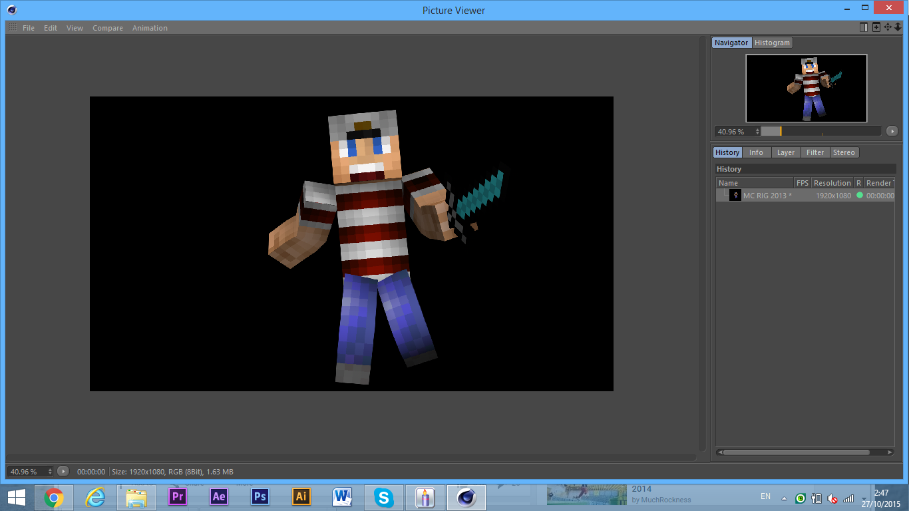
Task: Click the FPS column header
Action: pos(803,183)
